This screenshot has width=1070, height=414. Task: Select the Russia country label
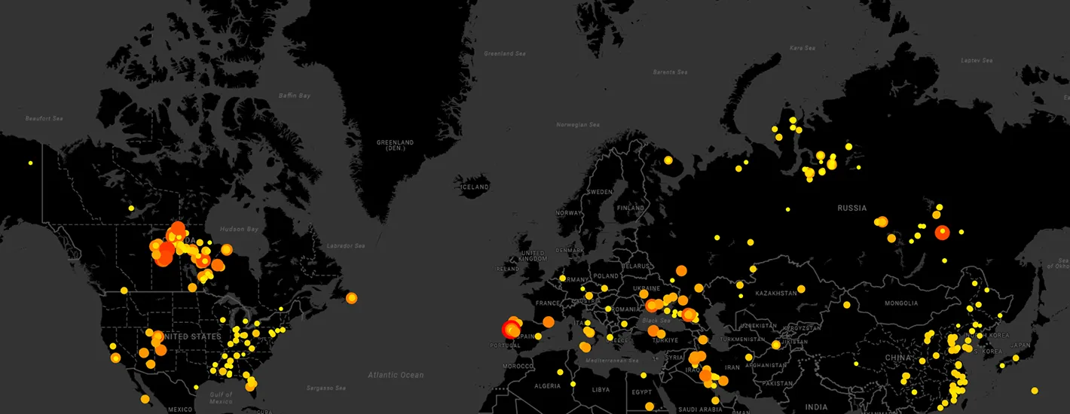click(851, 208)
